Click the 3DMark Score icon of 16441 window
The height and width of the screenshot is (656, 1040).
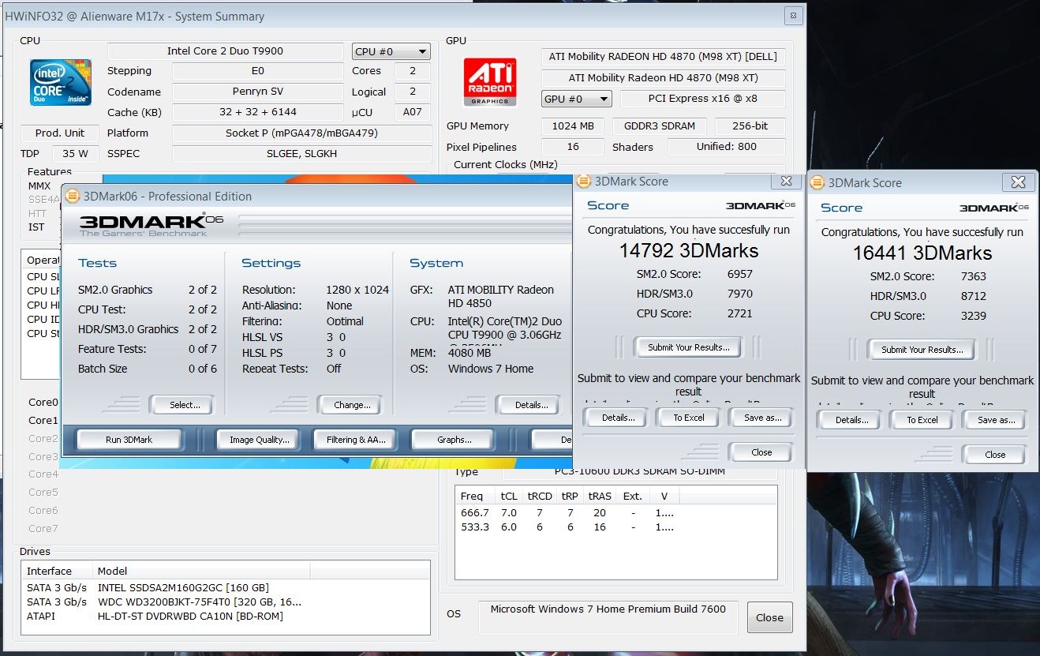[x=817, y=182]
